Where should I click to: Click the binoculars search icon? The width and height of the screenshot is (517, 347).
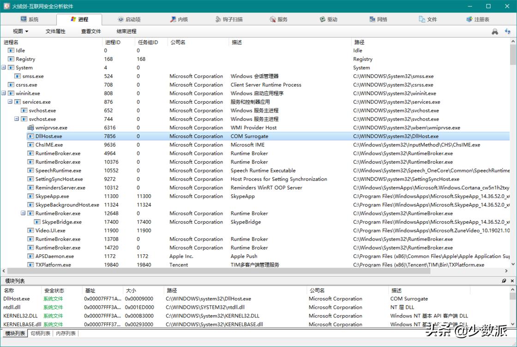click(495, 31)
